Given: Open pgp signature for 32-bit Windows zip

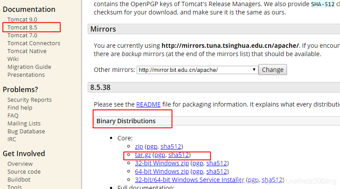Looking at the screenshot, I should point(198,163).
